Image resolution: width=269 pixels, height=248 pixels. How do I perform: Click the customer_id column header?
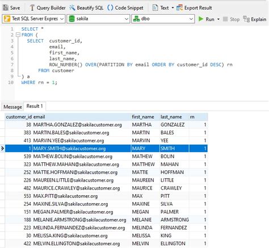(19, 117)
